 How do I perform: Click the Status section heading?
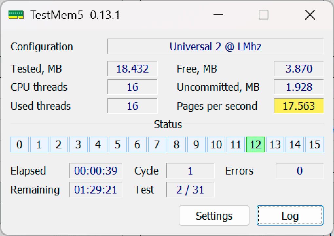coord(168,124)
